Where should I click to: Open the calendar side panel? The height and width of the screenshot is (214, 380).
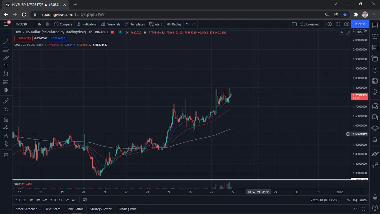(x=375, y=81)
